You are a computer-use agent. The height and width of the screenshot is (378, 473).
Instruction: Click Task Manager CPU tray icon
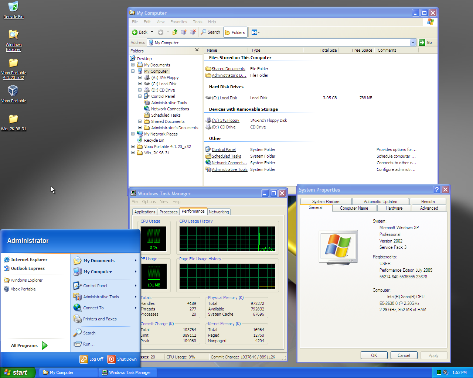coord(439,372)
